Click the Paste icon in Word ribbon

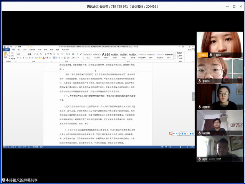[x=6, y=55]
